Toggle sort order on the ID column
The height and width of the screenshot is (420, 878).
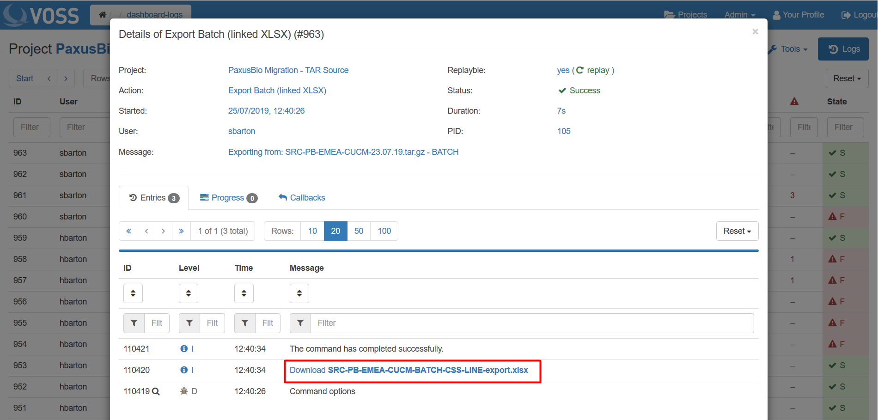click(x=133, y=293)
